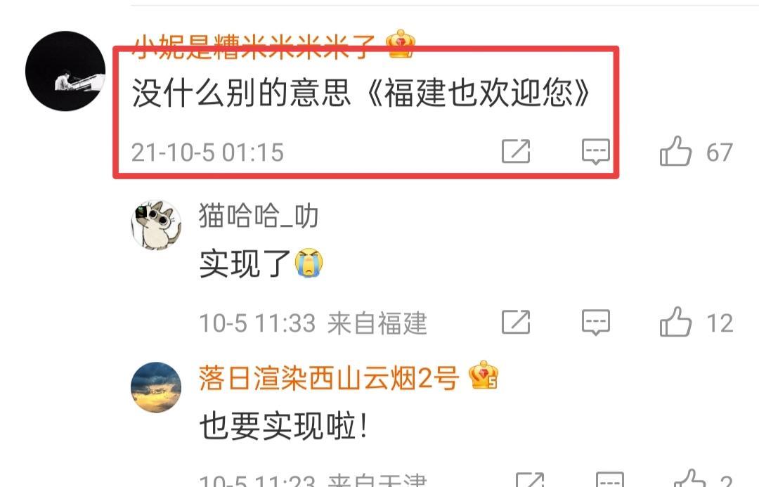Open username 落日渲染西山云烟2号 profile
The width and height of the screenshot is (759, 487).
pos(329,377)
